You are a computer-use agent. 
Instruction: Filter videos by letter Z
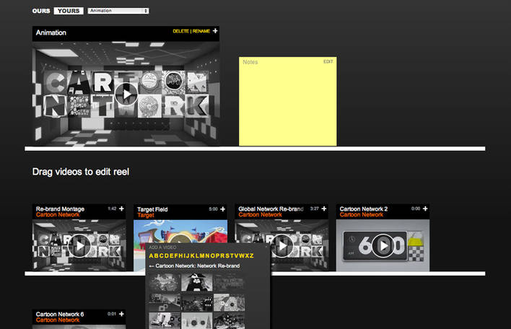tap(252, 255)
